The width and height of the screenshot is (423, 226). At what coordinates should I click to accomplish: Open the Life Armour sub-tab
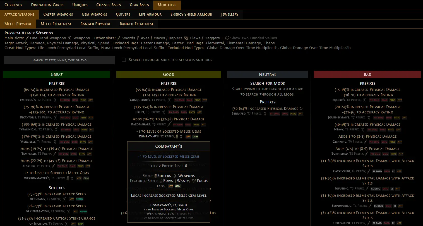click(150, 14)
